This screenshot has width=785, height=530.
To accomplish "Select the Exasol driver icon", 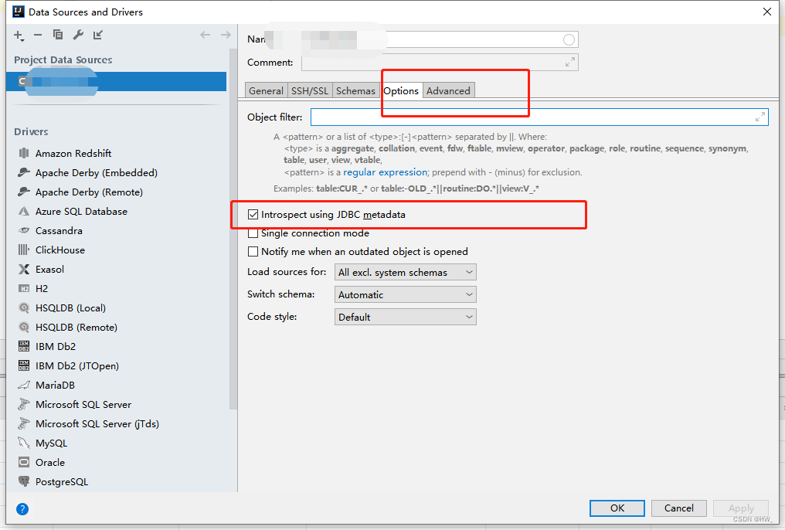I will 23,270.
